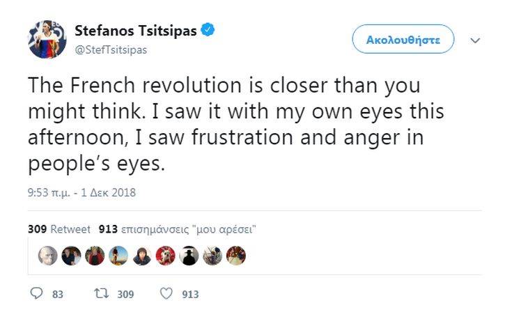Click the white dog on red avatar
The height and width of the screenshot is (319, 512).
(x=165, y=256)
